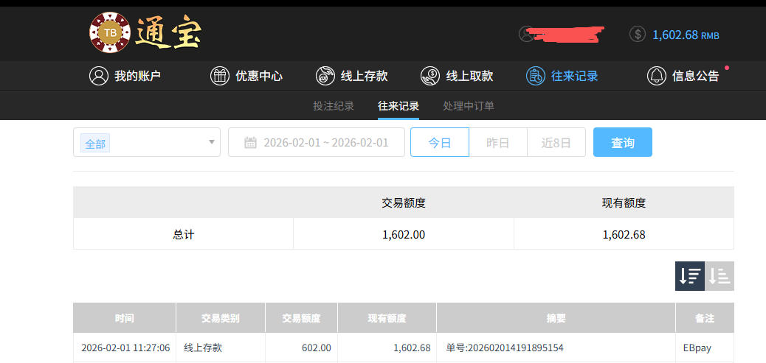Switch to 处理中订单 tab
Screen dimensions: 766x363
pyautogui.click(x=469, y=106)
